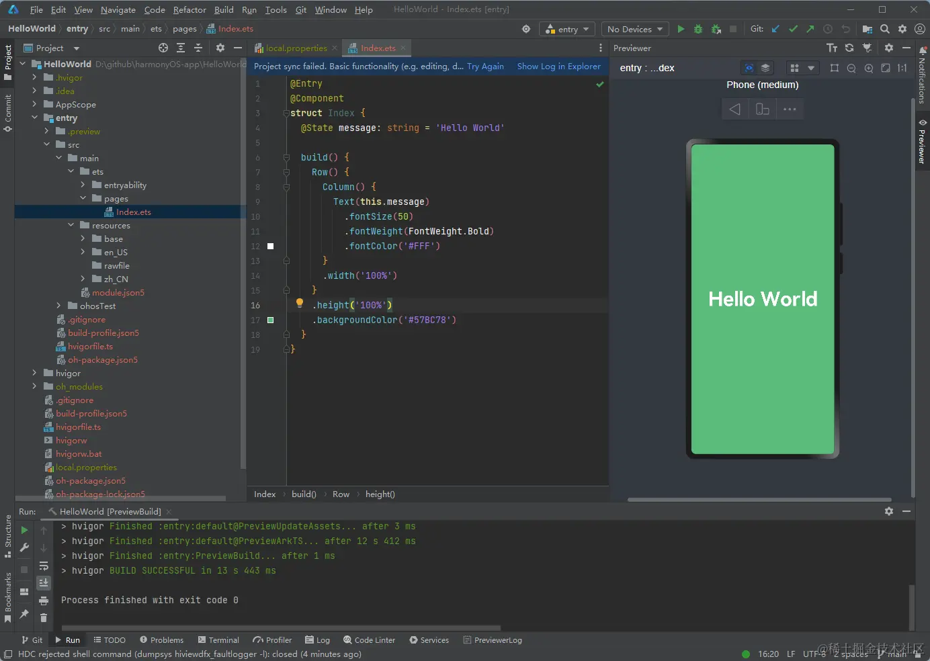Image resolution: width=930 pixels, height=661 pixels.
Task: Click Show Log in Explorer link
Action: pos(558,67)
